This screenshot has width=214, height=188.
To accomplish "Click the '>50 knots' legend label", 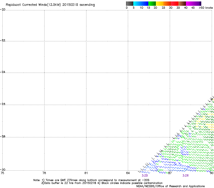I will [x=206, y=8].
